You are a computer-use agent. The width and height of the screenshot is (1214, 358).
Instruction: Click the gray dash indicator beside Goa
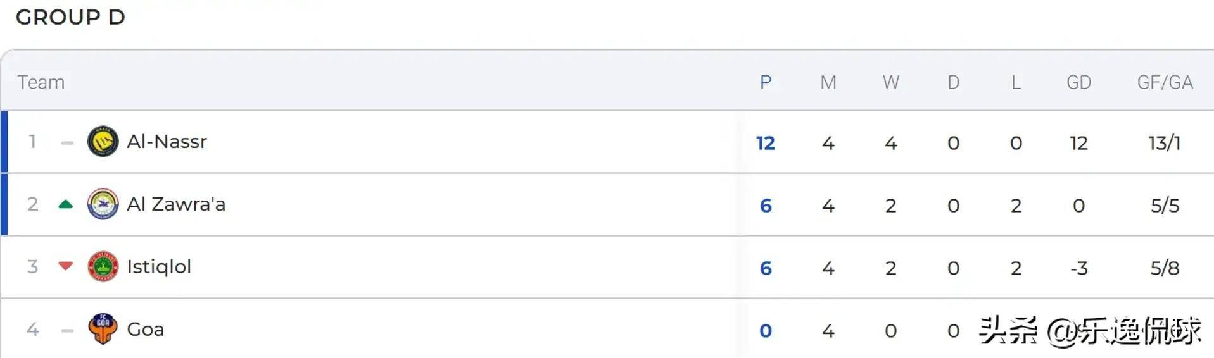click(67, 330)
